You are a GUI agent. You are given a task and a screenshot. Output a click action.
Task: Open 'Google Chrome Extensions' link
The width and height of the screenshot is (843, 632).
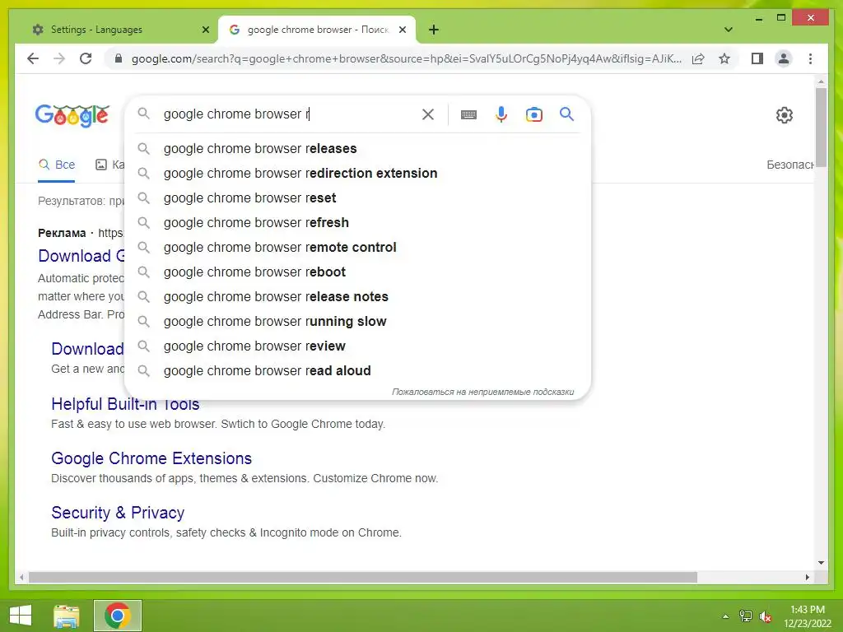click(x=151, y=458)
